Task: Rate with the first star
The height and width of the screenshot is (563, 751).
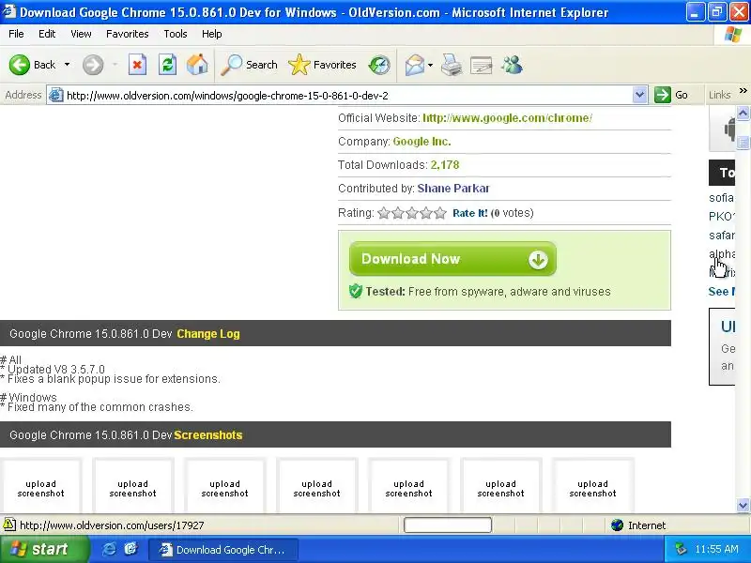Action: coord(384,213)
